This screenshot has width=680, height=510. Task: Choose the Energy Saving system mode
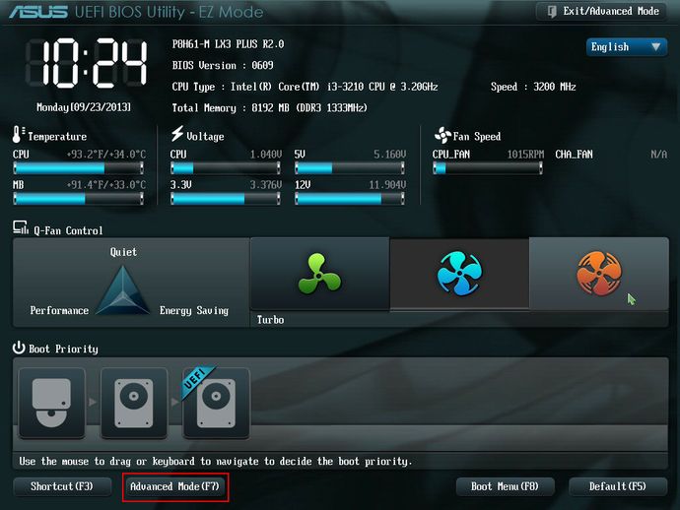pos(194,311)
